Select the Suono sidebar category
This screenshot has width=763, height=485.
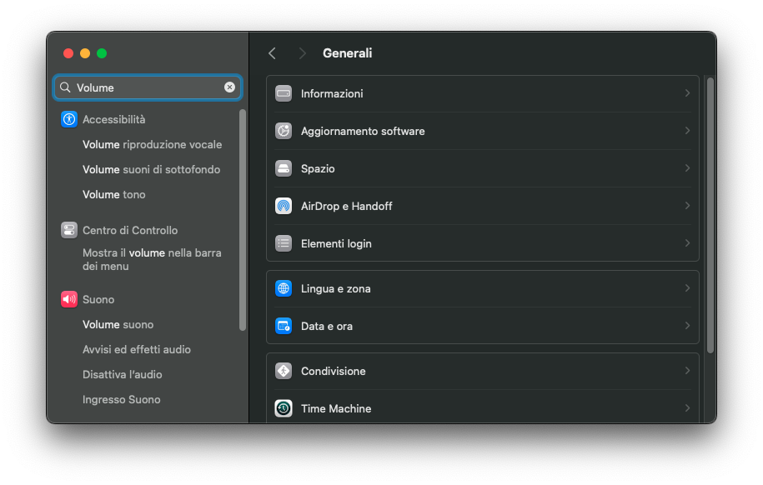[98, 299]
